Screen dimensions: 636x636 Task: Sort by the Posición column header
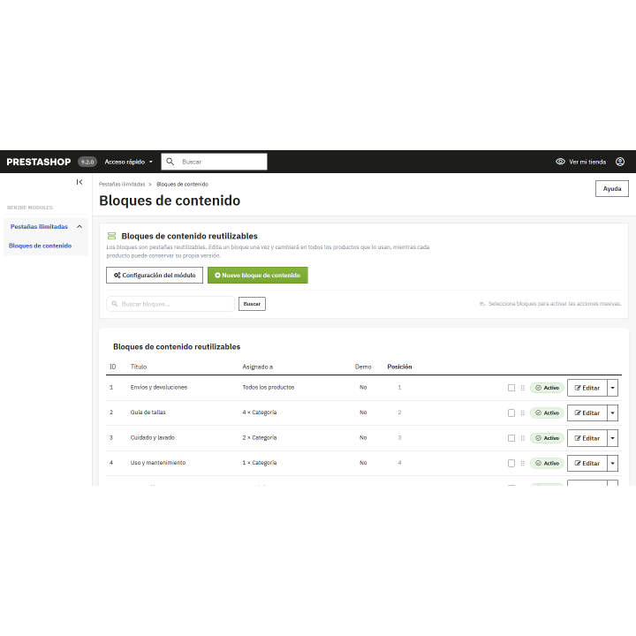[x=399, y=367]
